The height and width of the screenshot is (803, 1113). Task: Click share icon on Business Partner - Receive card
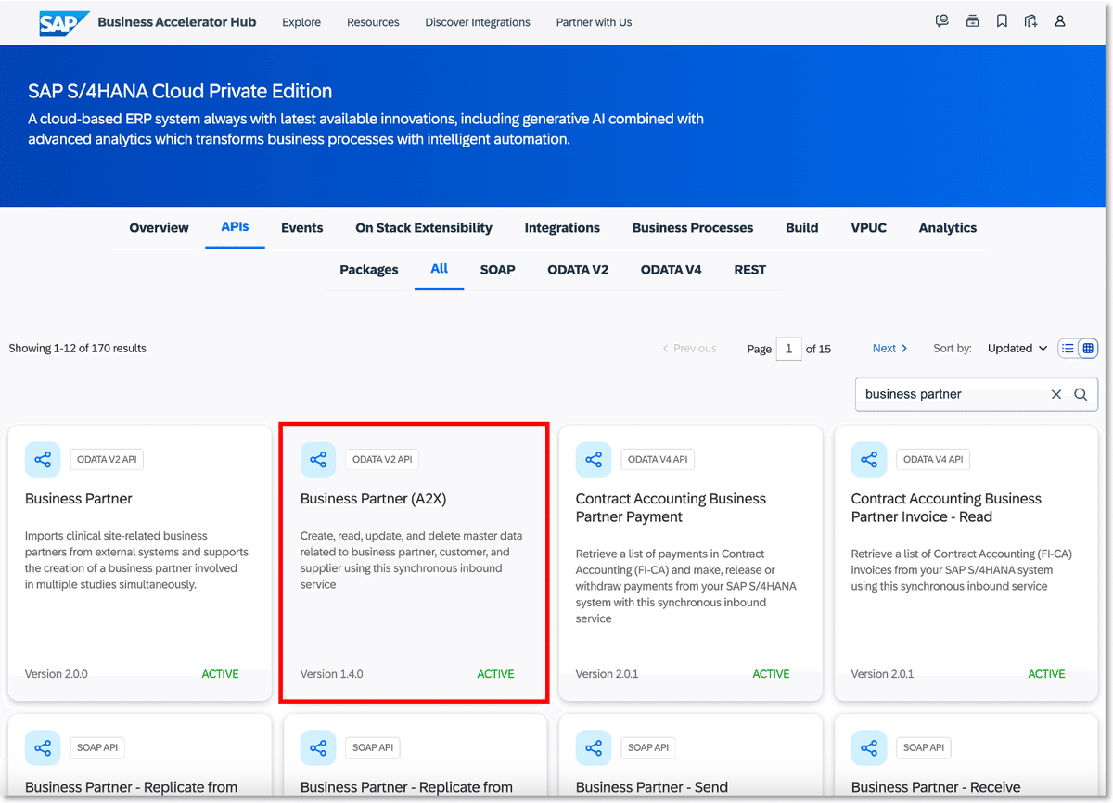869,747
